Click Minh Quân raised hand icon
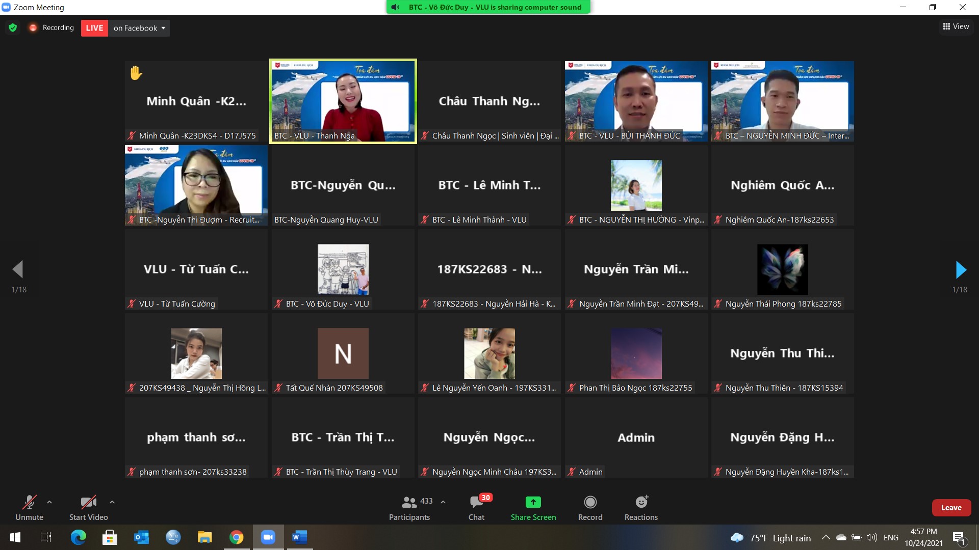The image size is (979, 550). pos(136,73)
